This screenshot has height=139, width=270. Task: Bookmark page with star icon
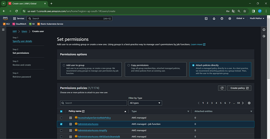(245, 11)
